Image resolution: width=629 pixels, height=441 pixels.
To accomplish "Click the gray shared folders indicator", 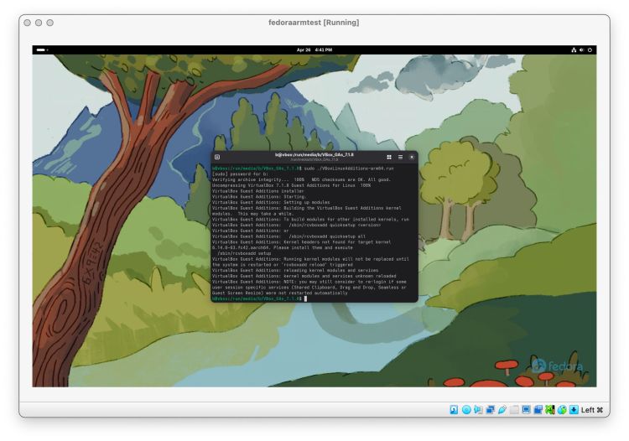I will 514,409.
